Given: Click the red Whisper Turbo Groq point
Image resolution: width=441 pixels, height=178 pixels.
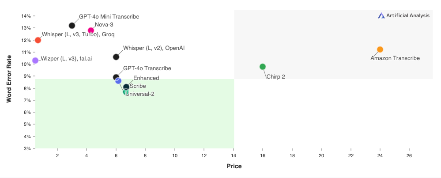Looking at the screenshot, I should coord(38,40).
